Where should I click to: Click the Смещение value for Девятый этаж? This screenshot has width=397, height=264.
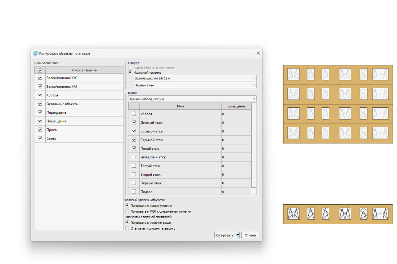point(236,123)
